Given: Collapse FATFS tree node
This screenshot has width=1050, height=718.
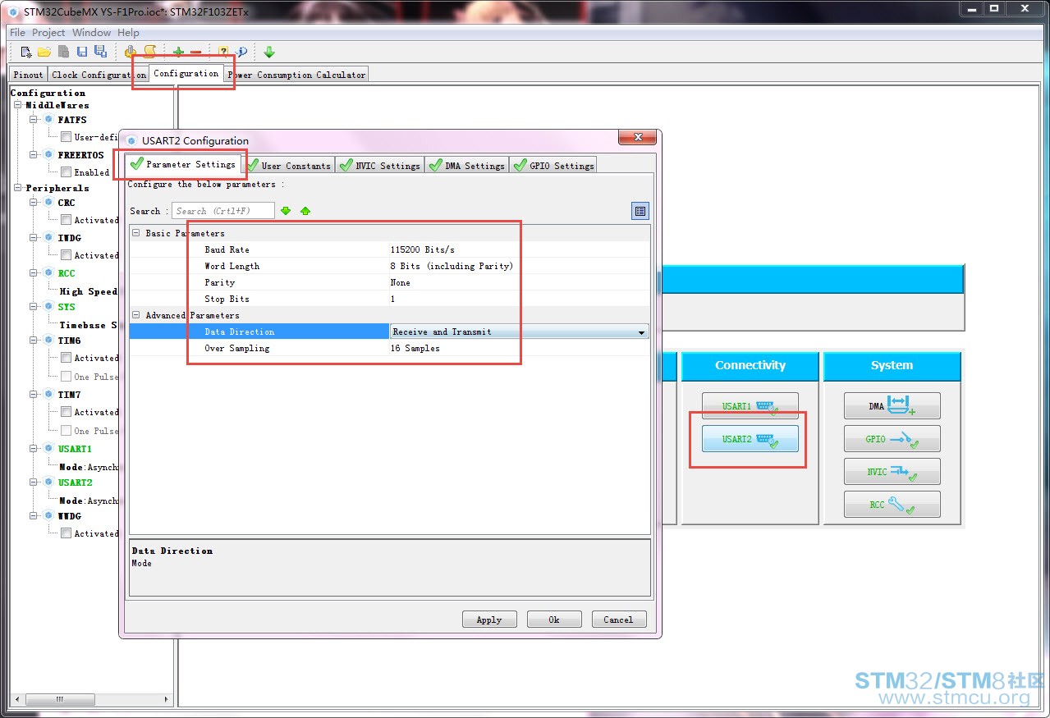Looking at the screenshot, I should (x=34, y=120).
